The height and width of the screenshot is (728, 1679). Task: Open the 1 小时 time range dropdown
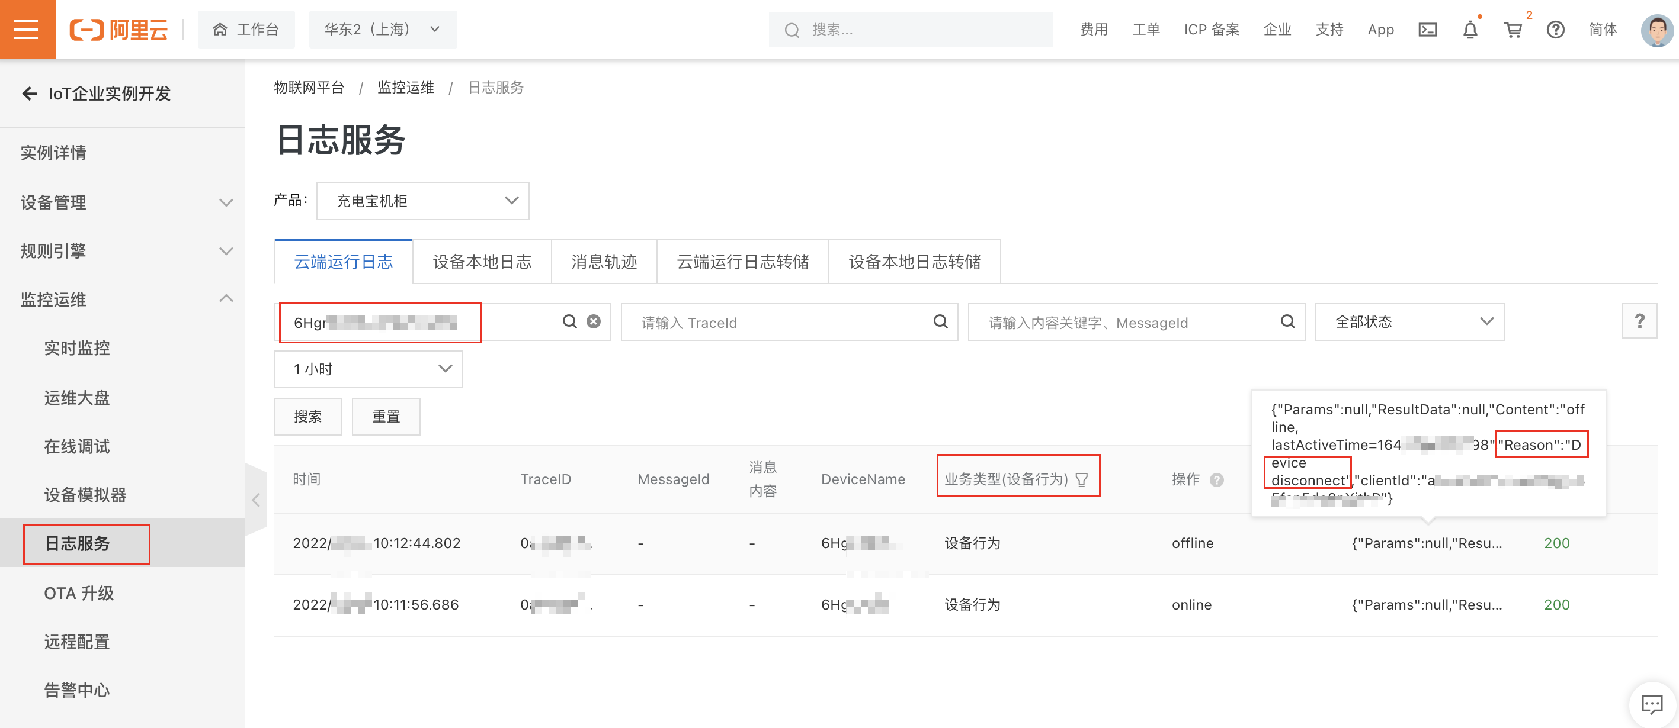coord(369,369)
